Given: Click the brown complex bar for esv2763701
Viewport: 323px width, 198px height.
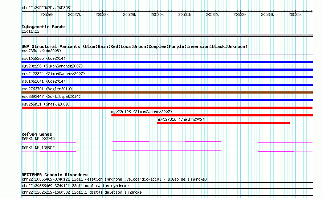Looking at the screenshot, I should coord(167,92).
